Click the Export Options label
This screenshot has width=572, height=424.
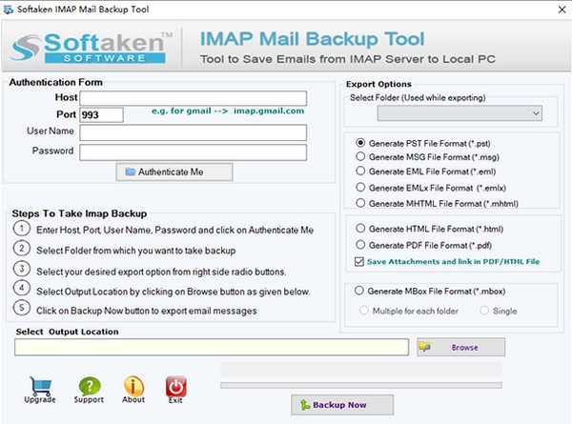coord(378,84)
